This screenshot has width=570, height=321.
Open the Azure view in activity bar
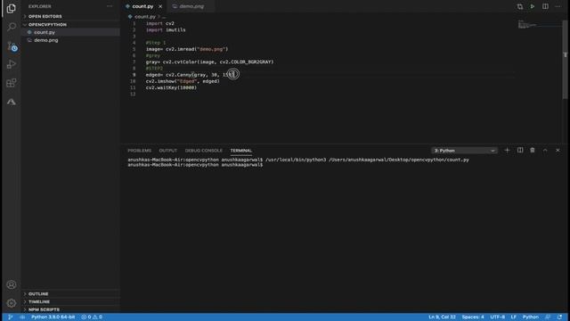[12, 102]
